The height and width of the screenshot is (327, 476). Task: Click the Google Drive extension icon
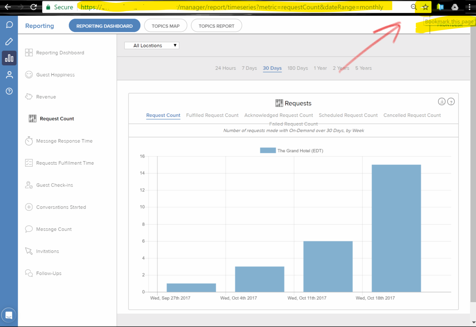click(455, 7)
